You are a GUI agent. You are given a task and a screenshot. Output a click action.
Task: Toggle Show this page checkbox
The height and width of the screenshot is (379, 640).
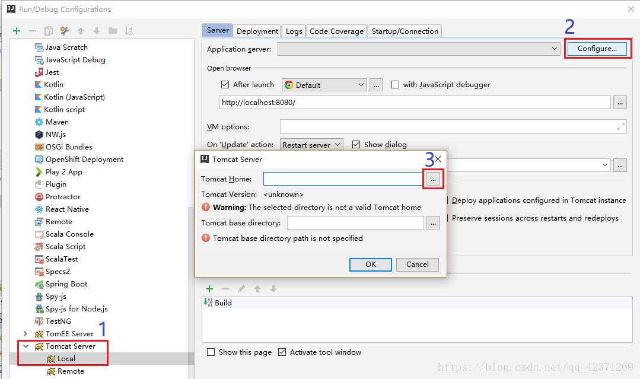click(x=211, y=352)
